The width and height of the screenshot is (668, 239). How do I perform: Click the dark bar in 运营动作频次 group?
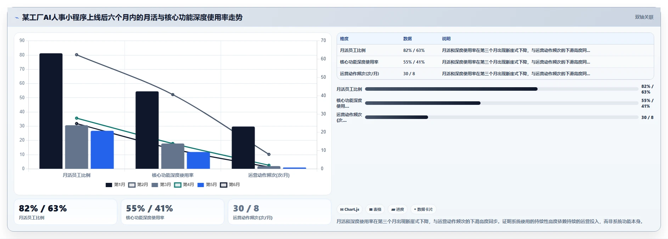243,148
